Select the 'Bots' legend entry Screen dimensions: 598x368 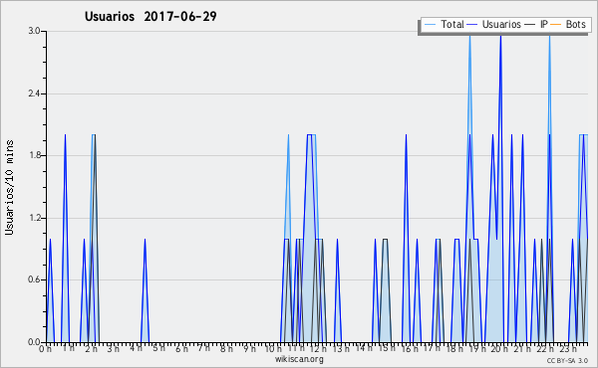[575, 24]
